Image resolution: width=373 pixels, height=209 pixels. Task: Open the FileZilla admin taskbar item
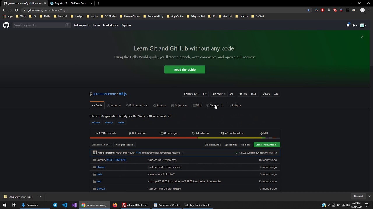click(136, 205)
